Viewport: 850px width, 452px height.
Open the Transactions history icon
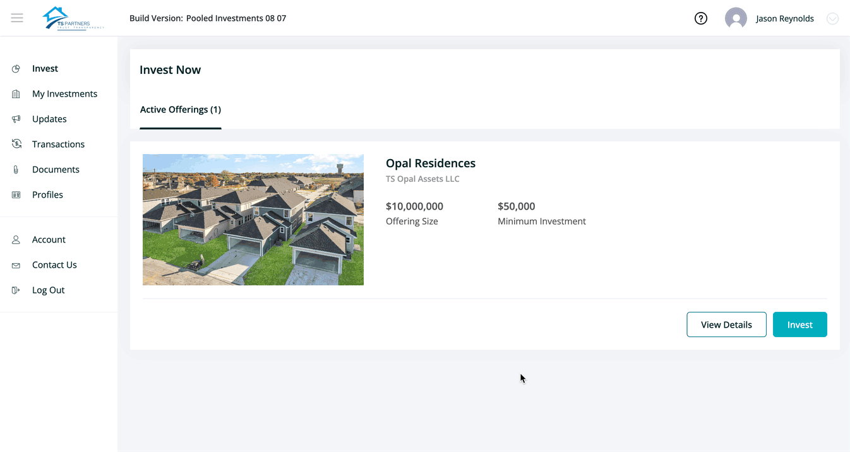click(x=16, y=144)
